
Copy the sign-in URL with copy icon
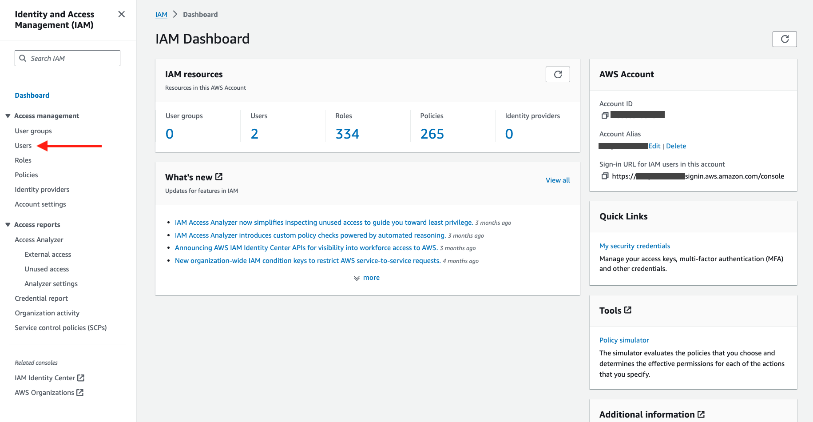[x=604, y=176]
